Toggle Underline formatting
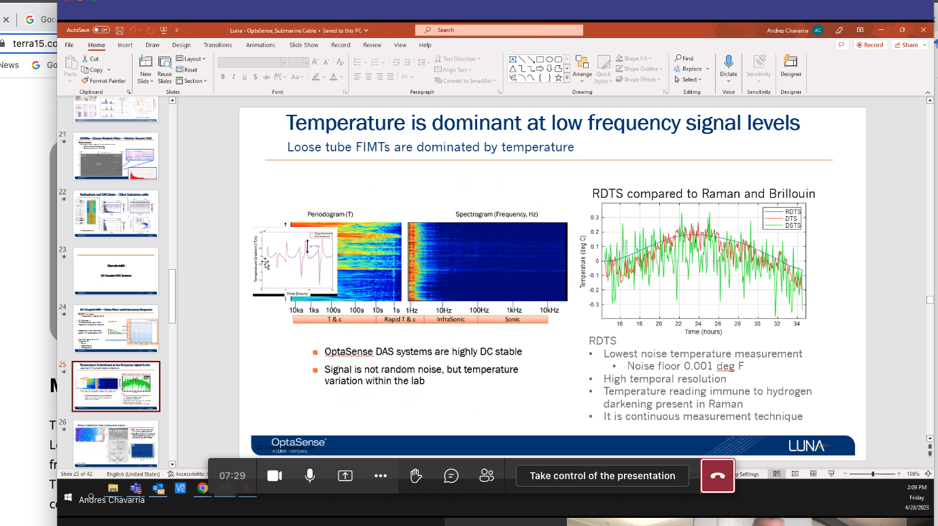Viewport: 938px width, 526px height. tap(243, 77)
